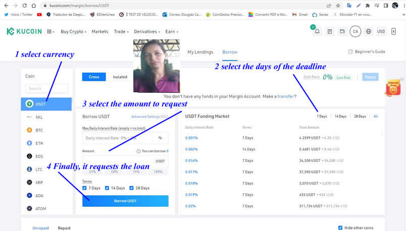Select the SKL coin icon
The width and height of the screenshot is (406, 231).
coord(29,117)
